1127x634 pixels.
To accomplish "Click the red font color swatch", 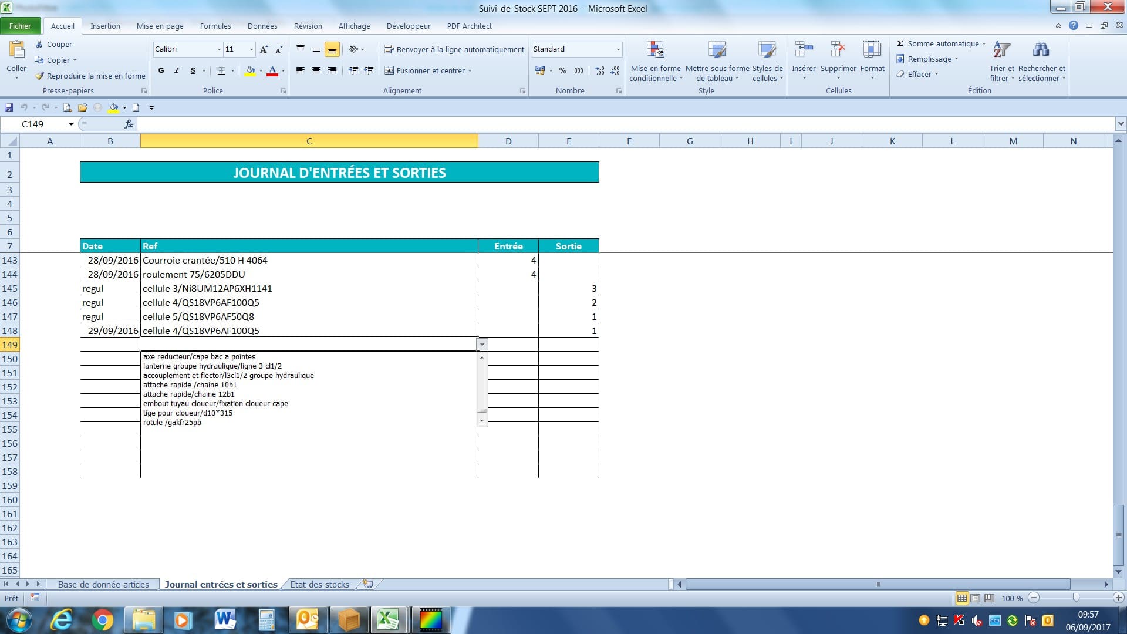I will tap(272, 71).
